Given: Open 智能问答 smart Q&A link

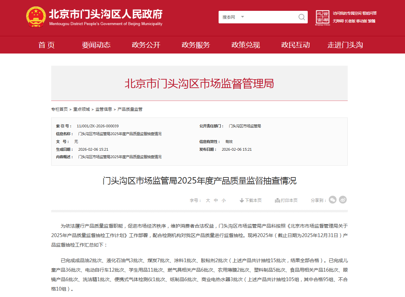Looking at the screenshot, I should pyautogui.click(x=369, y=13).
